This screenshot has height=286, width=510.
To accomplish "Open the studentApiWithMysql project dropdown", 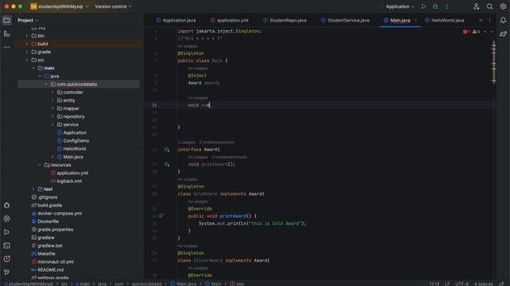I will [x=59, y=6].
